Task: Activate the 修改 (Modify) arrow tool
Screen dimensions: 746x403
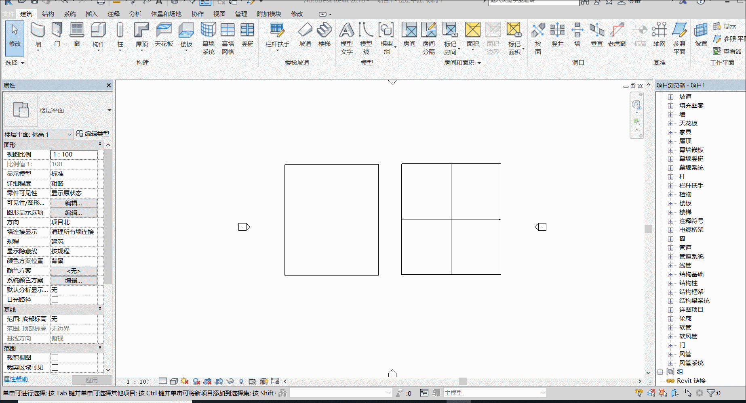Action: click(15, 38)
